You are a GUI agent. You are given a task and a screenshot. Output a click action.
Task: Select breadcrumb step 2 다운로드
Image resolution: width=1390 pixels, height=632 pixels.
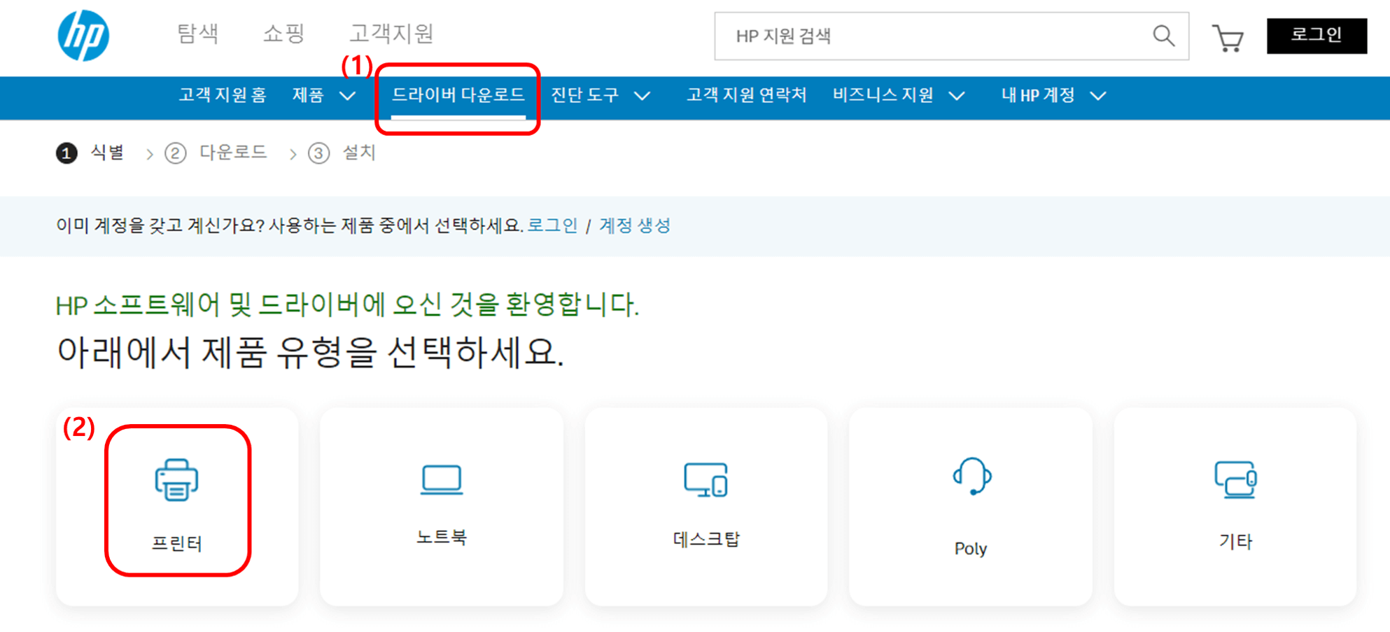tap(216, 153)
